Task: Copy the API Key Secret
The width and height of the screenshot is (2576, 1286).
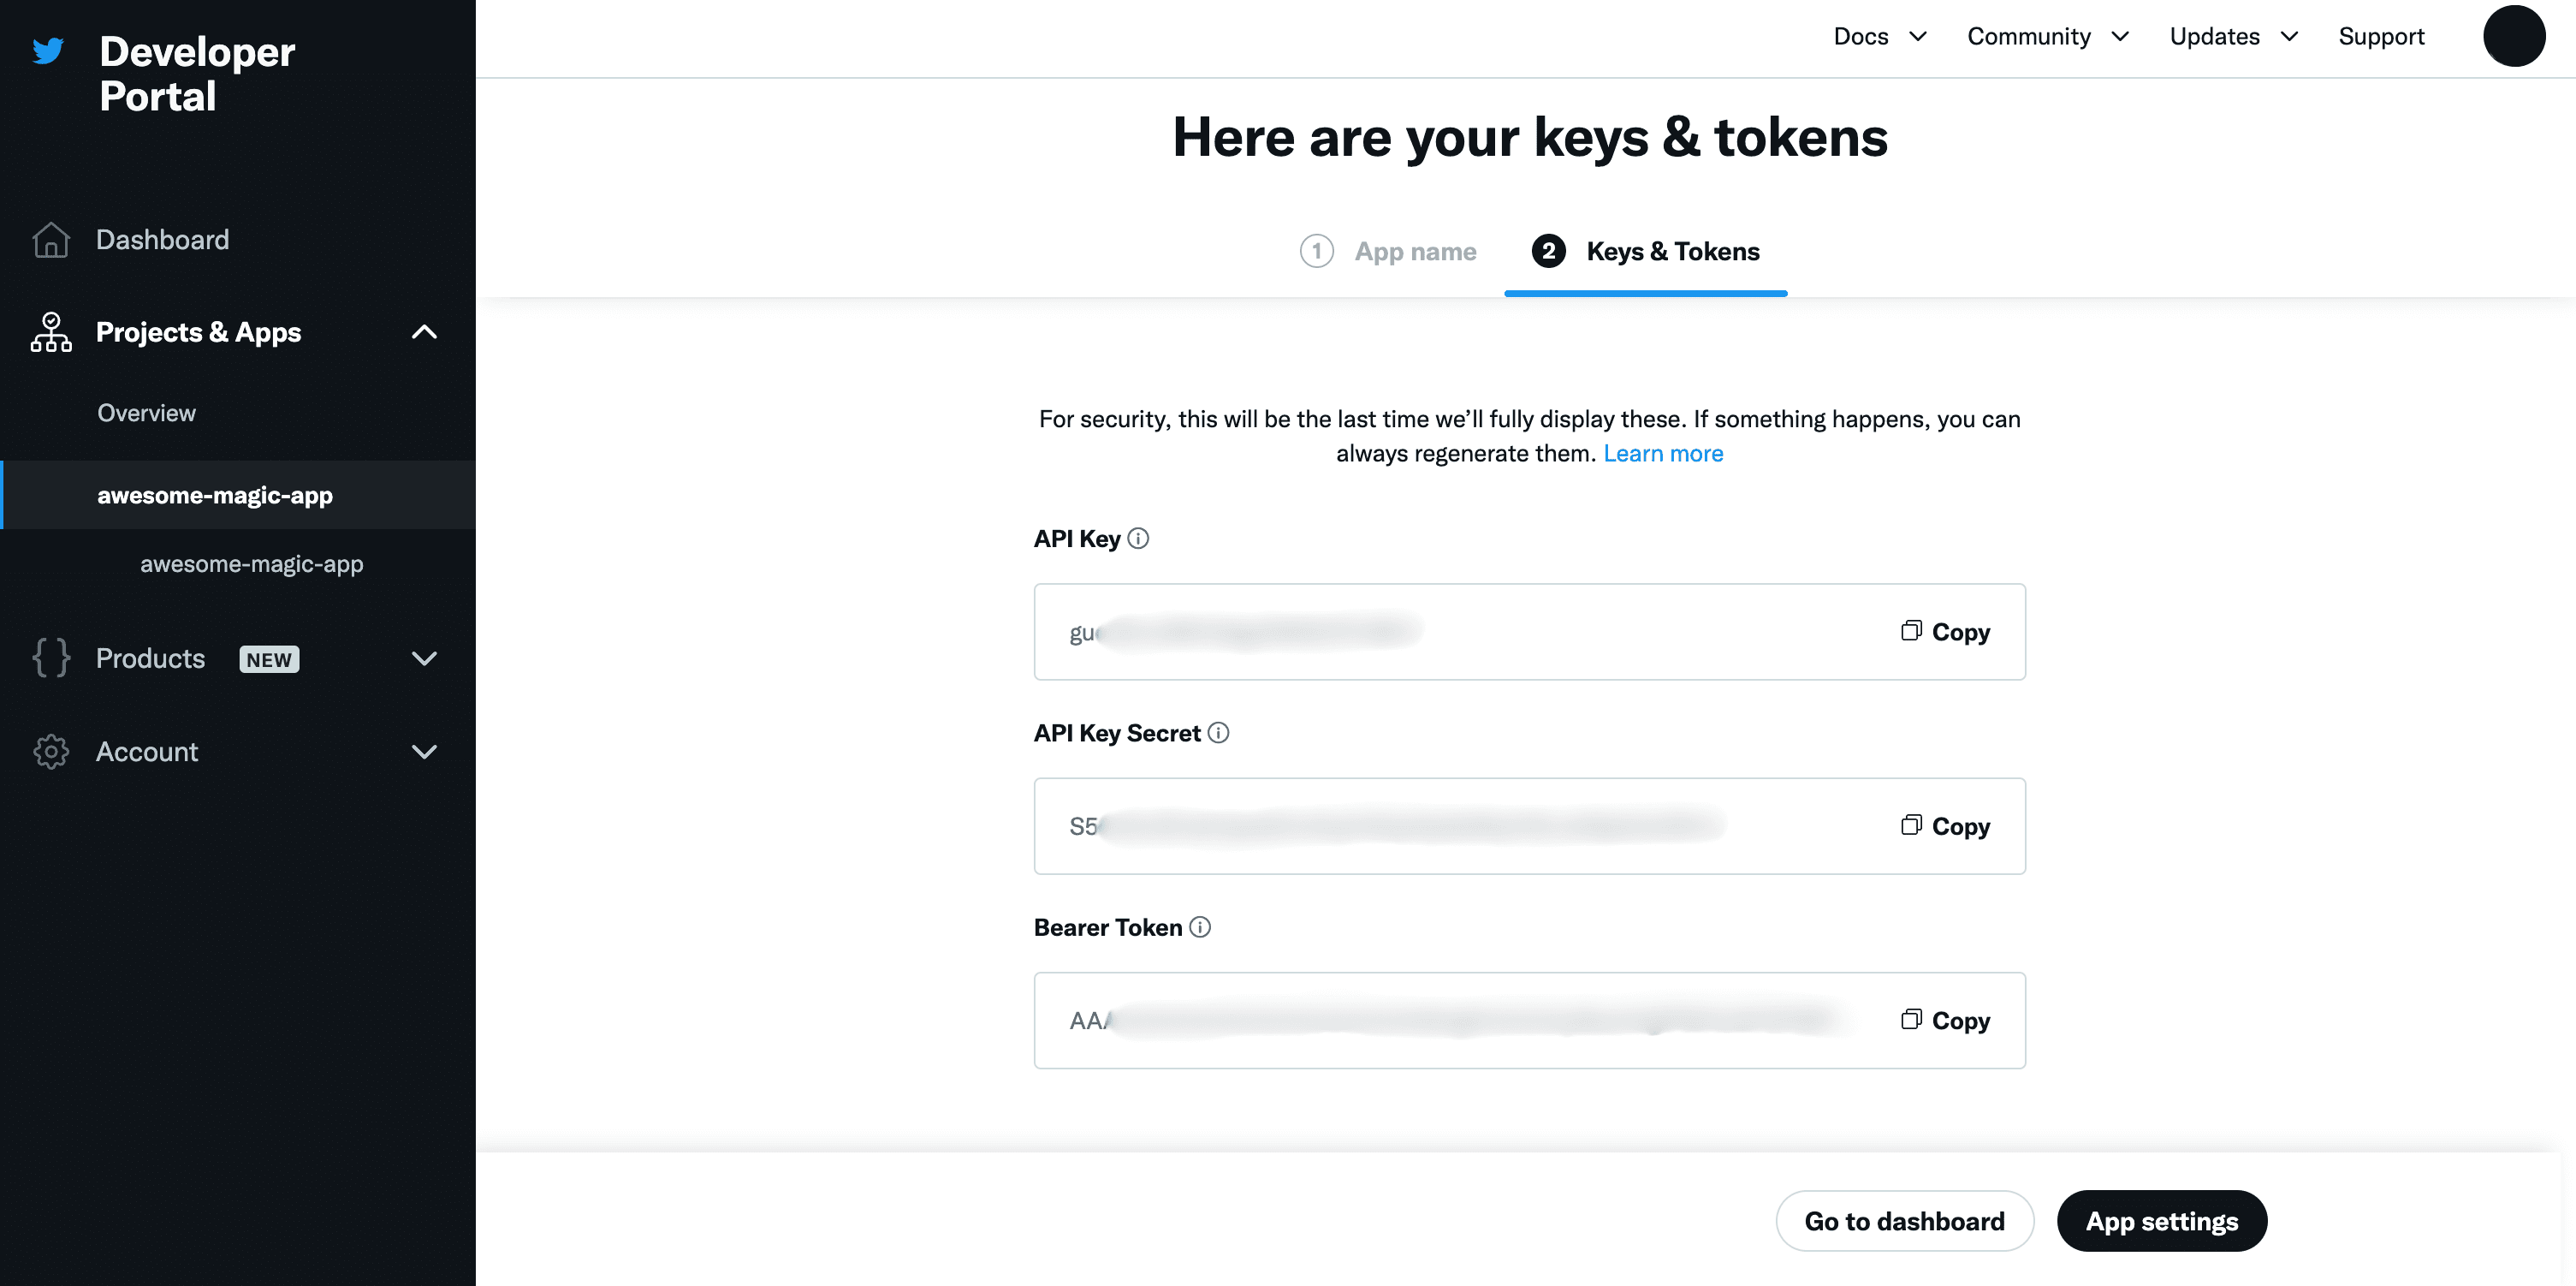Action: 1945,825
